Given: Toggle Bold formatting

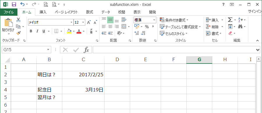Looking at the screenshot, I should (x=31, y=31).
